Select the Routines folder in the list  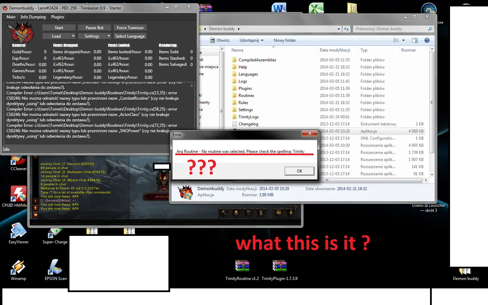coord(246,96)
